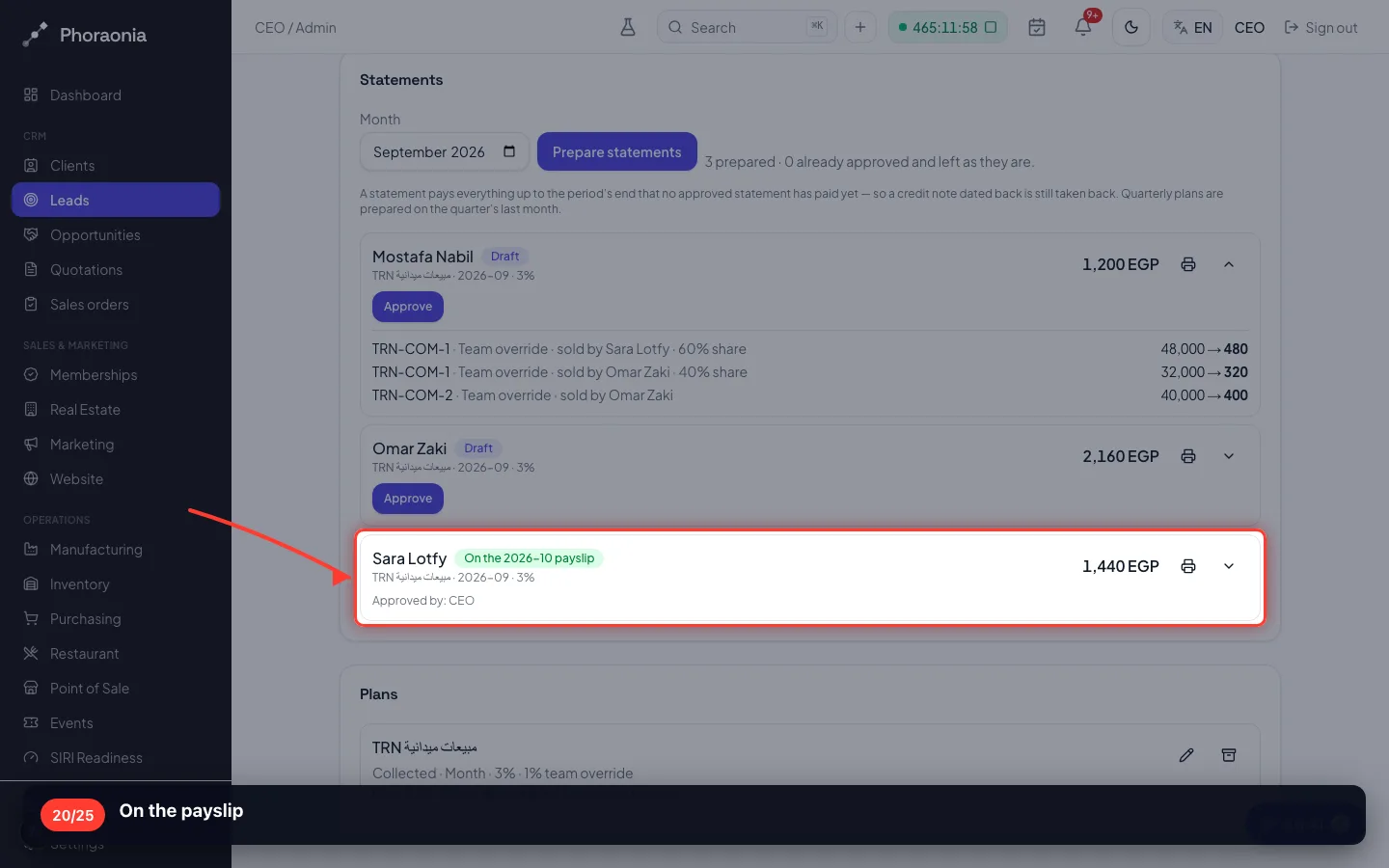Toggle dark mode moon icon
1389x868 pixels.
(1131, 27)
